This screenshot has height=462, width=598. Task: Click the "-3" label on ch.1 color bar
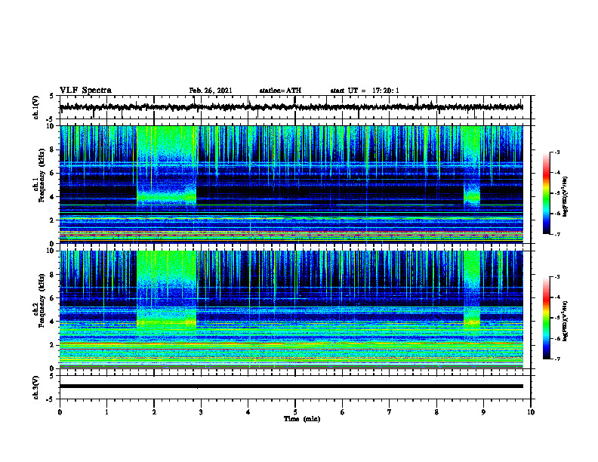click(x=556, y=152)
